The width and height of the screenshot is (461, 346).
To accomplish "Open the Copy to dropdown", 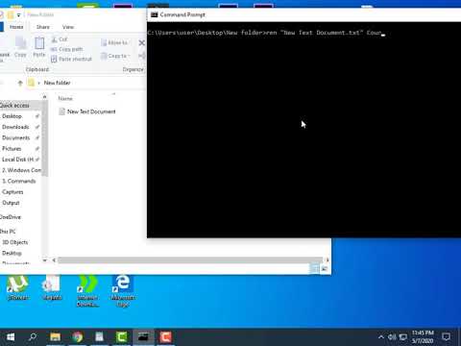I will coord(115,56).
